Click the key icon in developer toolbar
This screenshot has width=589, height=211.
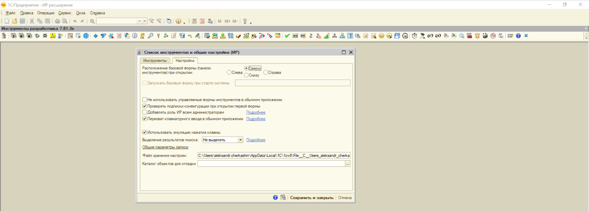coord(150,36)
